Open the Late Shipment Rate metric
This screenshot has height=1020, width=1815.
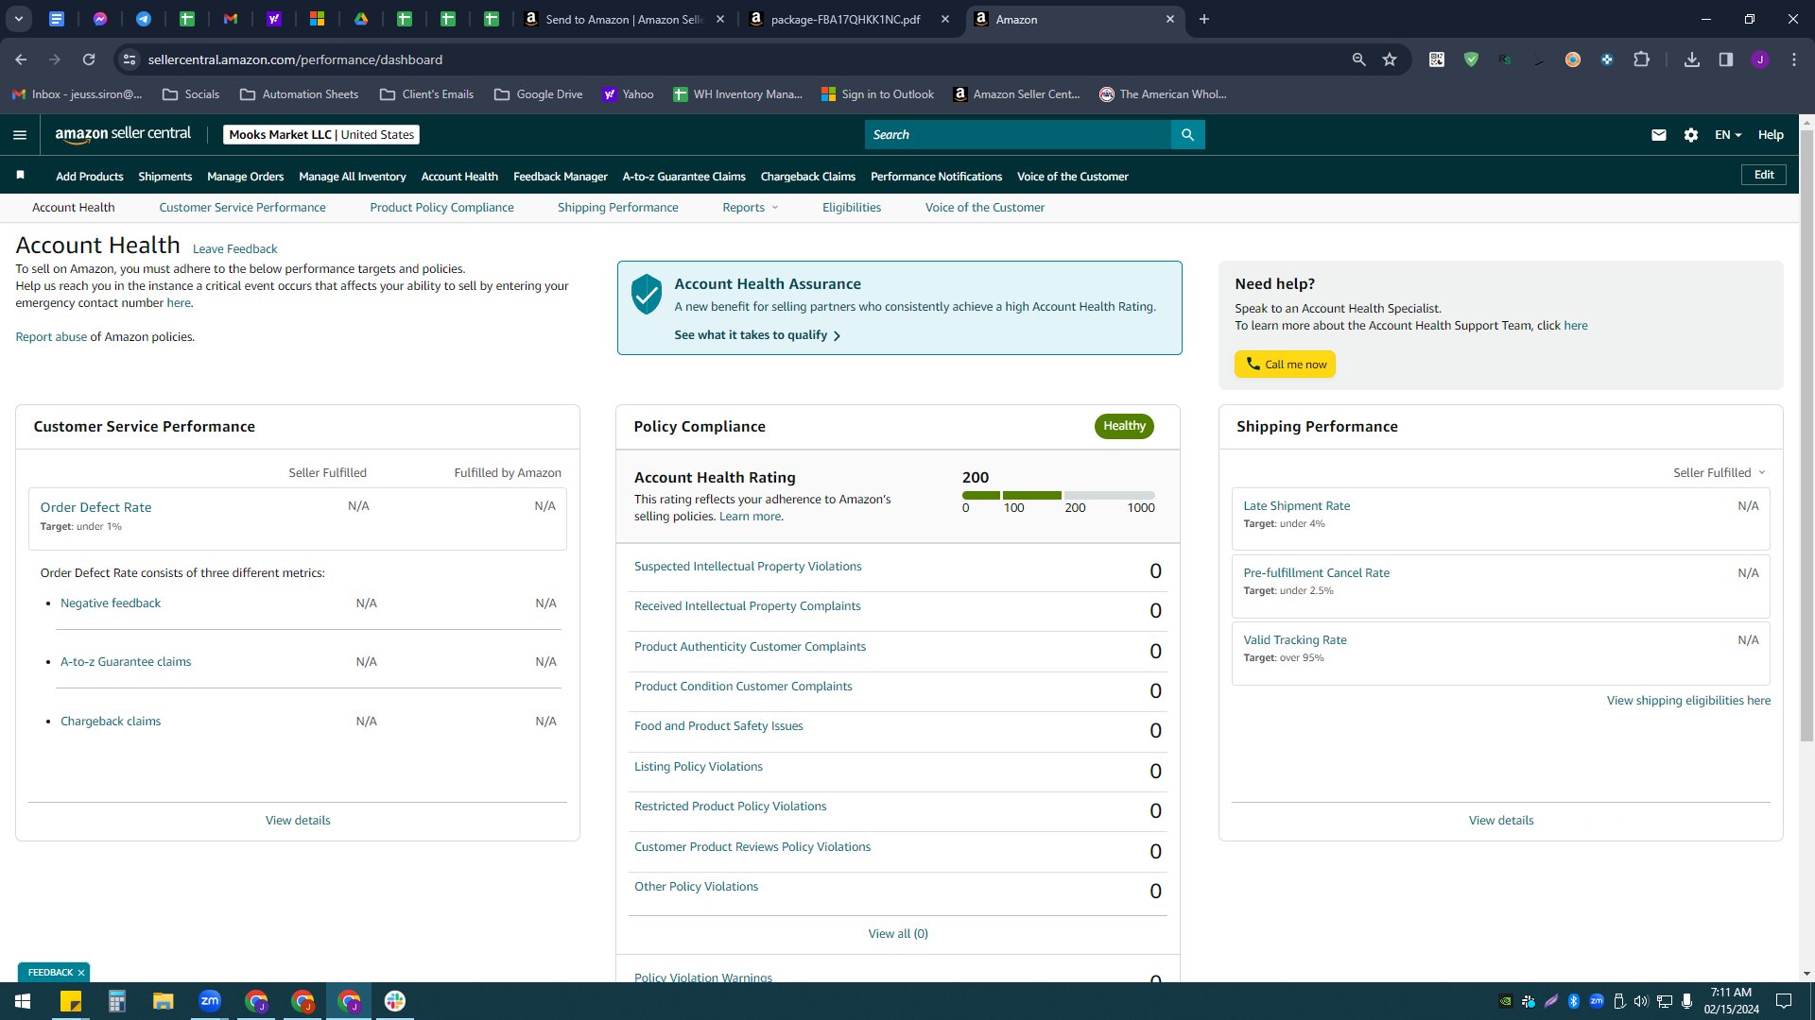click(x=1296, y=506)
